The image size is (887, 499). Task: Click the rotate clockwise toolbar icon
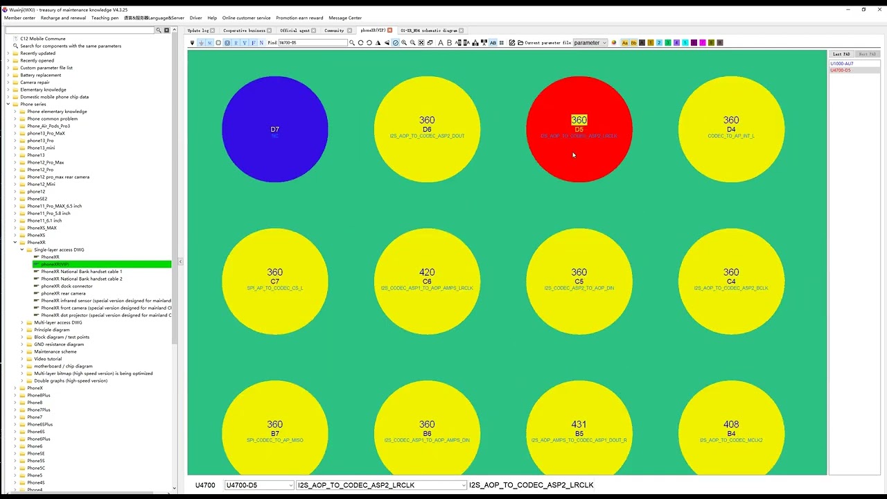tap(360, 42)
